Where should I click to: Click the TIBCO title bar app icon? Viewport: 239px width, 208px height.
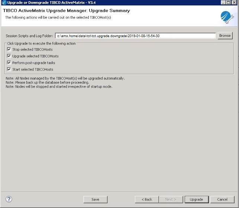pyautogui.click(x=4, y=3)
